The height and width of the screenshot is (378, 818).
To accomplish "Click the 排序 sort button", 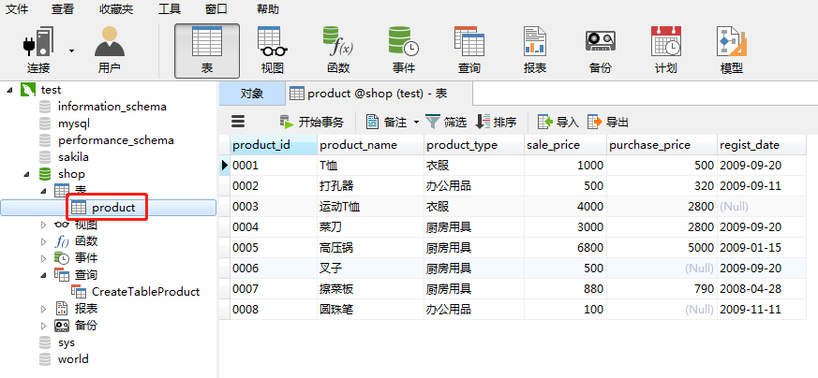I will pyautogui.click(x=496, y=123).
